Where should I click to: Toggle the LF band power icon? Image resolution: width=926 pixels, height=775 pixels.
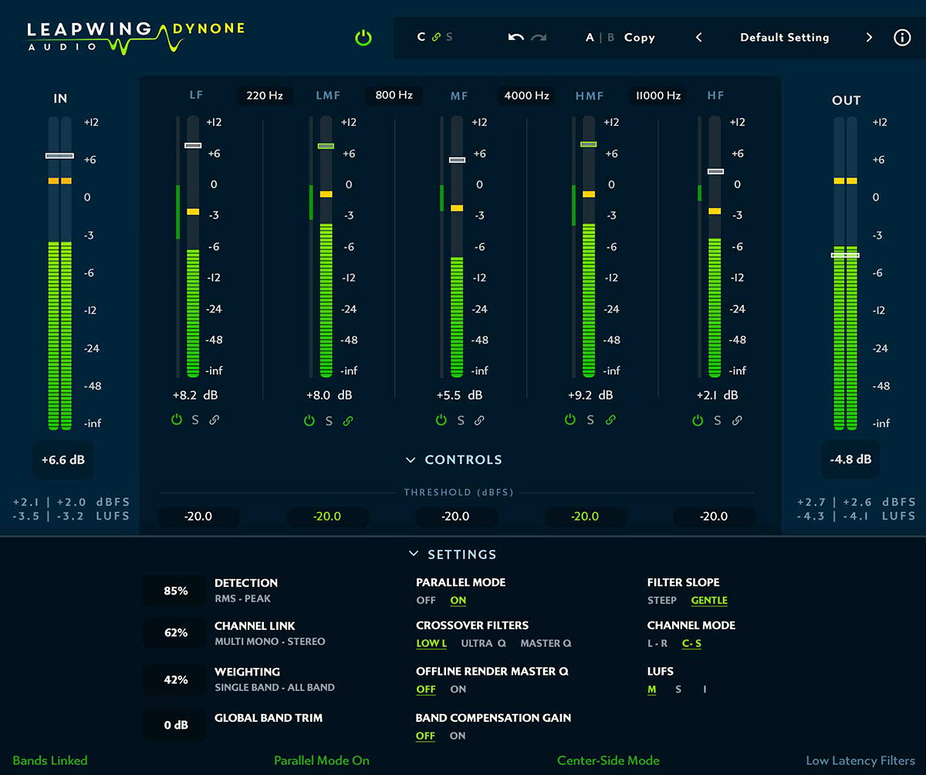pos(177,420)
